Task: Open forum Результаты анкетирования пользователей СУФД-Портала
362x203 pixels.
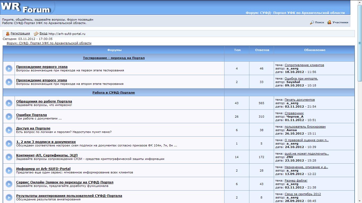Action: coord(69,196)
